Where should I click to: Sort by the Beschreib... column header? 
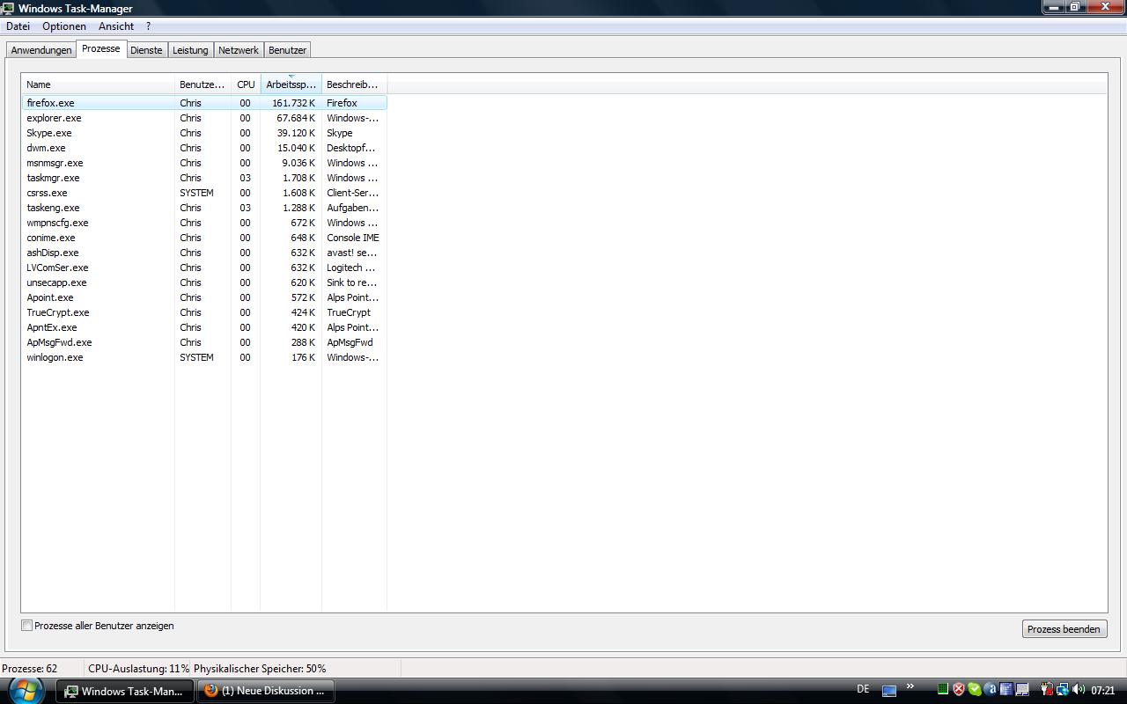coord(354,84)
